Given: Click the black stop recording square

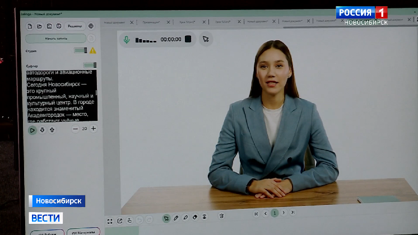Looking at the screenshot, I should (188, 39).
